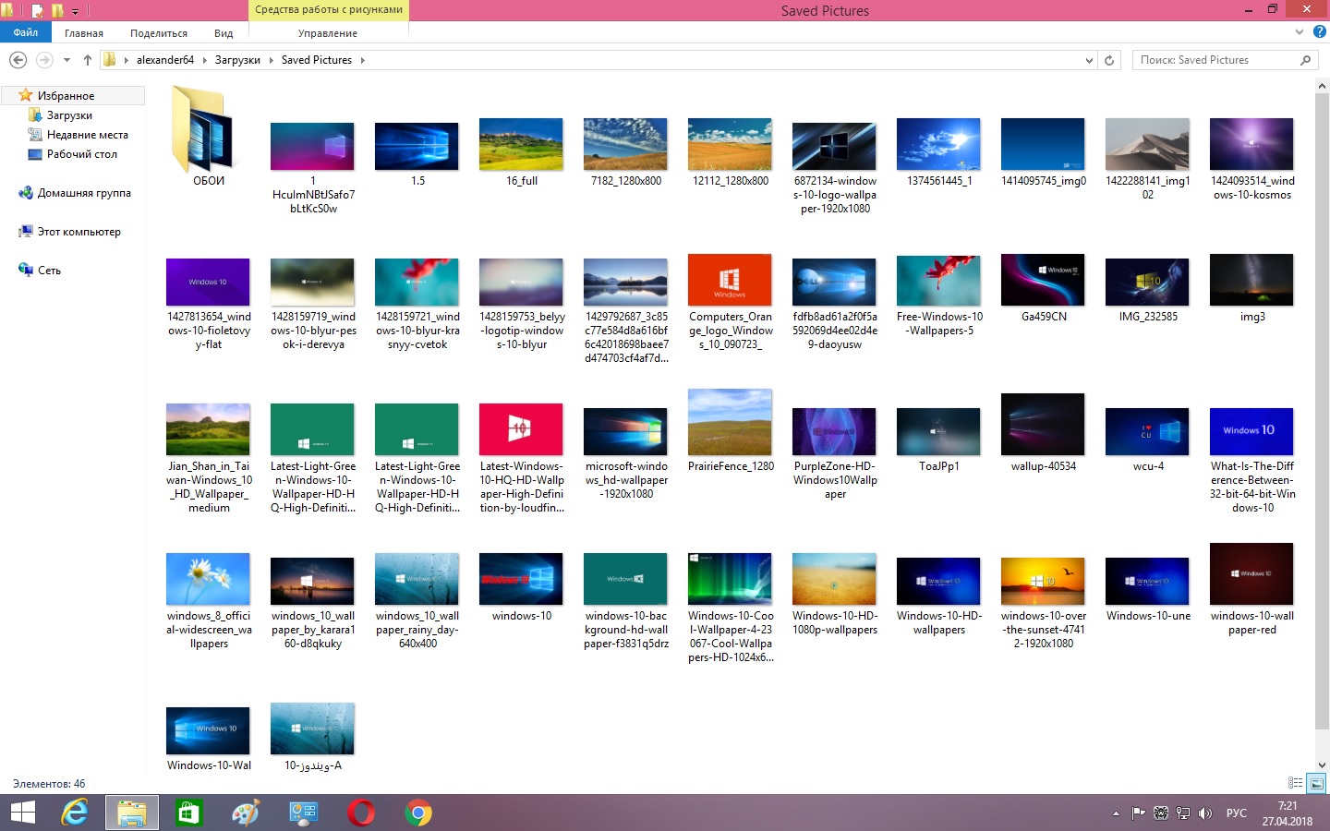The image size is (1330, 831).
Task: Expand the address bar history dropdown
Action: click(1089, 60)
